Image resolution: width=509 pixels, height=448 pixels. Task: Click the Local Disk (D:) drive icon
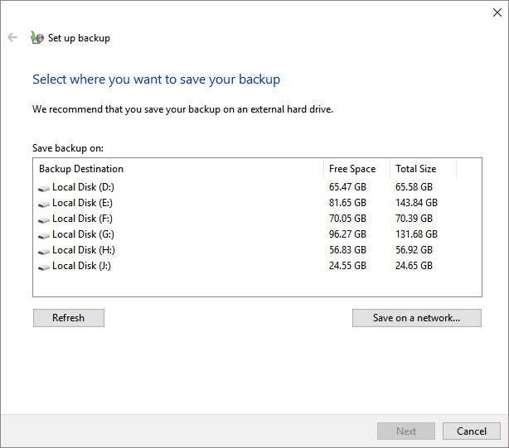[44, 188]
